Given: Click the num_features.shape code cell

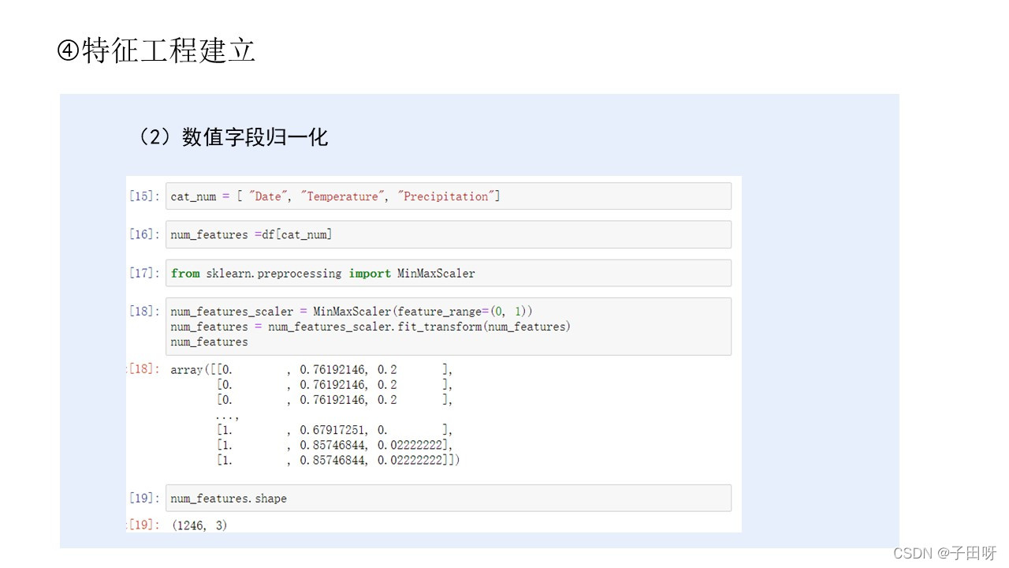Looking at the screenshot, I should 448,498.
